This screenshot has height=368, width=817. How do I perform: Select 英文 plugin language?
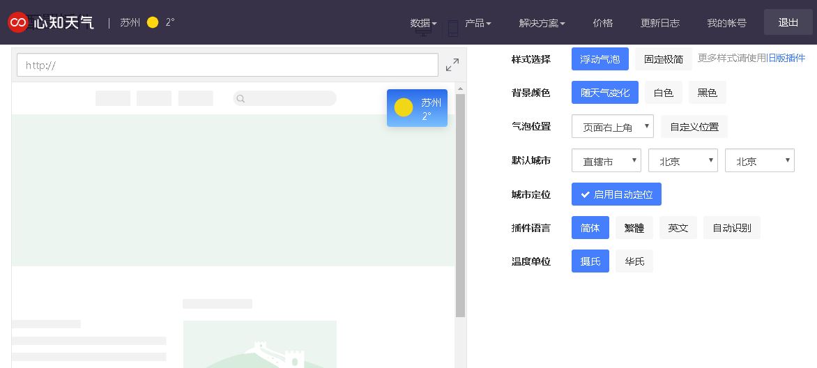[678, 228]
